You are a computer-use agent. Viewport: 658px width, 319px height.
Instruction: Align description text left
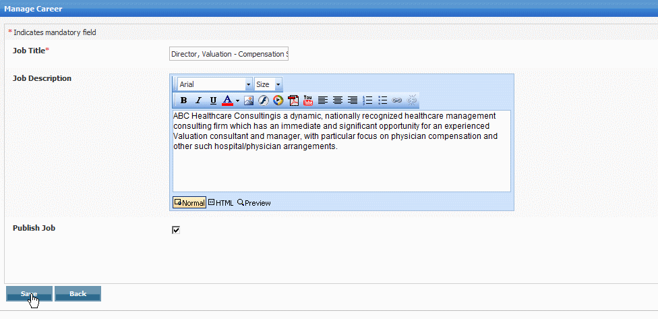[323, 100]
